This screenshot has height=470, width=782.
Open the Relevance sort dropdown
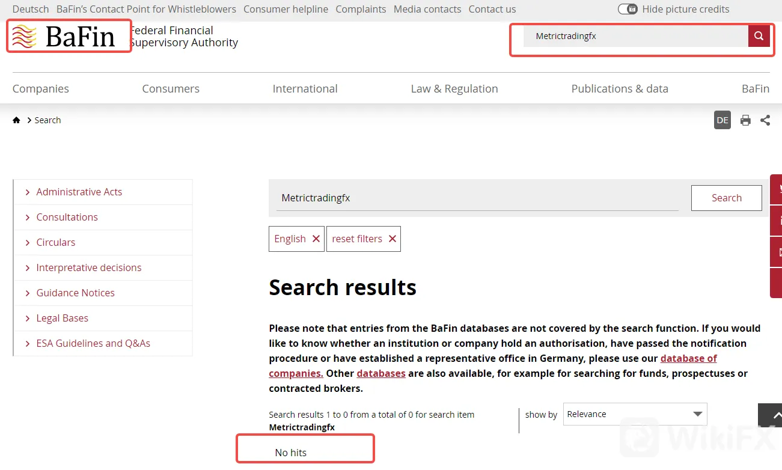pyautogui.click(x=635, y=414)
